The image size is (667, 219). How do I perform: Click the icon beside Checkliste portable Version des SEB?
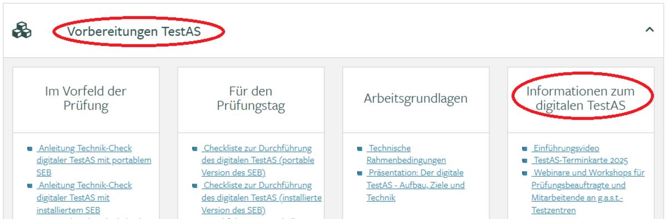coord(195,149)
